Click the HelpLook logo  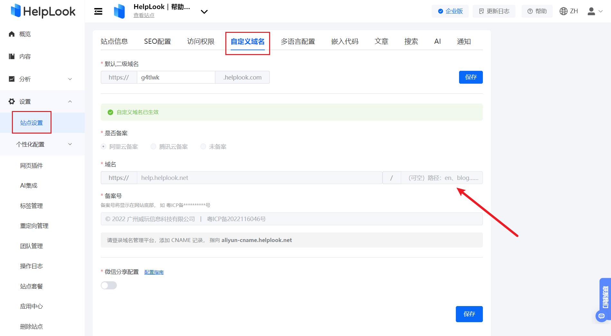click(x=42, y=11)
